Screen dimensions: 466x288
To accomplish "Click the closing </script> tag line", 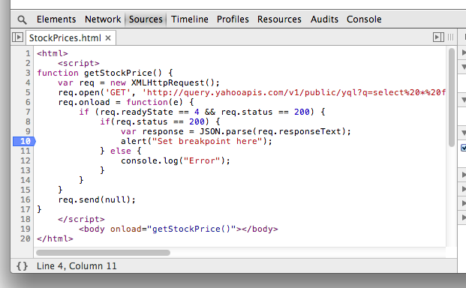I will (81, 220).
